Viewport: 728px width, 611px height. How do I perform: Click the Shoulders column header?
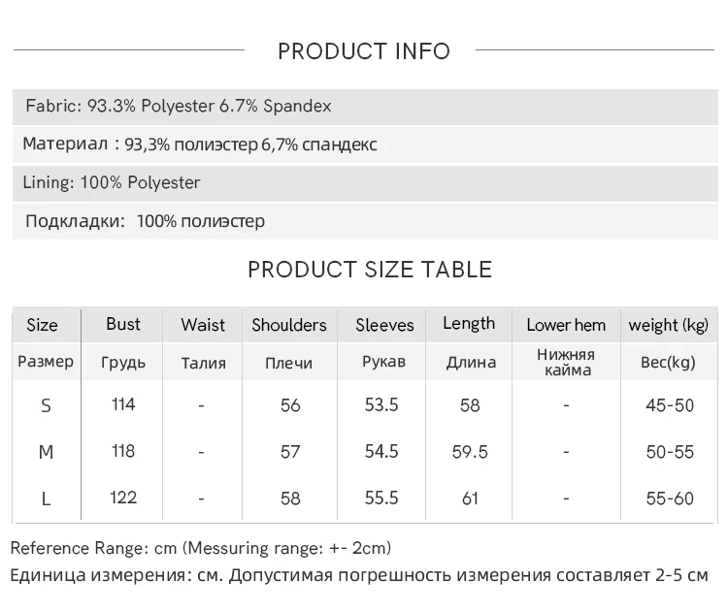pos(289,325)
